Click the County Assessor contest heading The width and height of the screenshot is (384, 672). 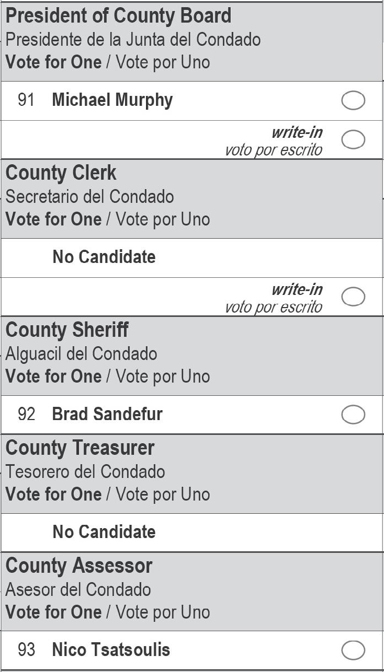click(79, 566)
